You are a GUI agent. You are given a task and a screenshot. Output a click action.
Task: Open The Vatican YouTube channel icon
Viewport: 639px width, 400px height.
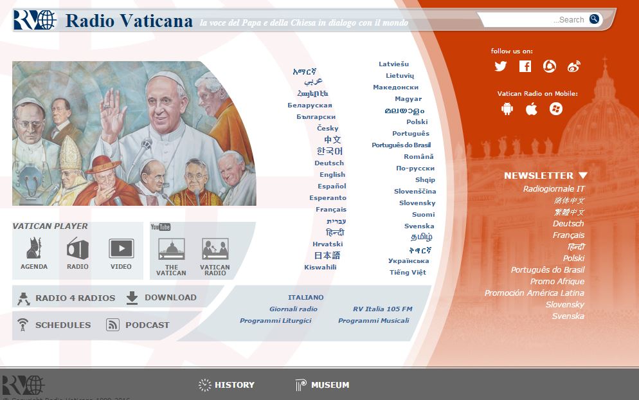coord(171,249)
